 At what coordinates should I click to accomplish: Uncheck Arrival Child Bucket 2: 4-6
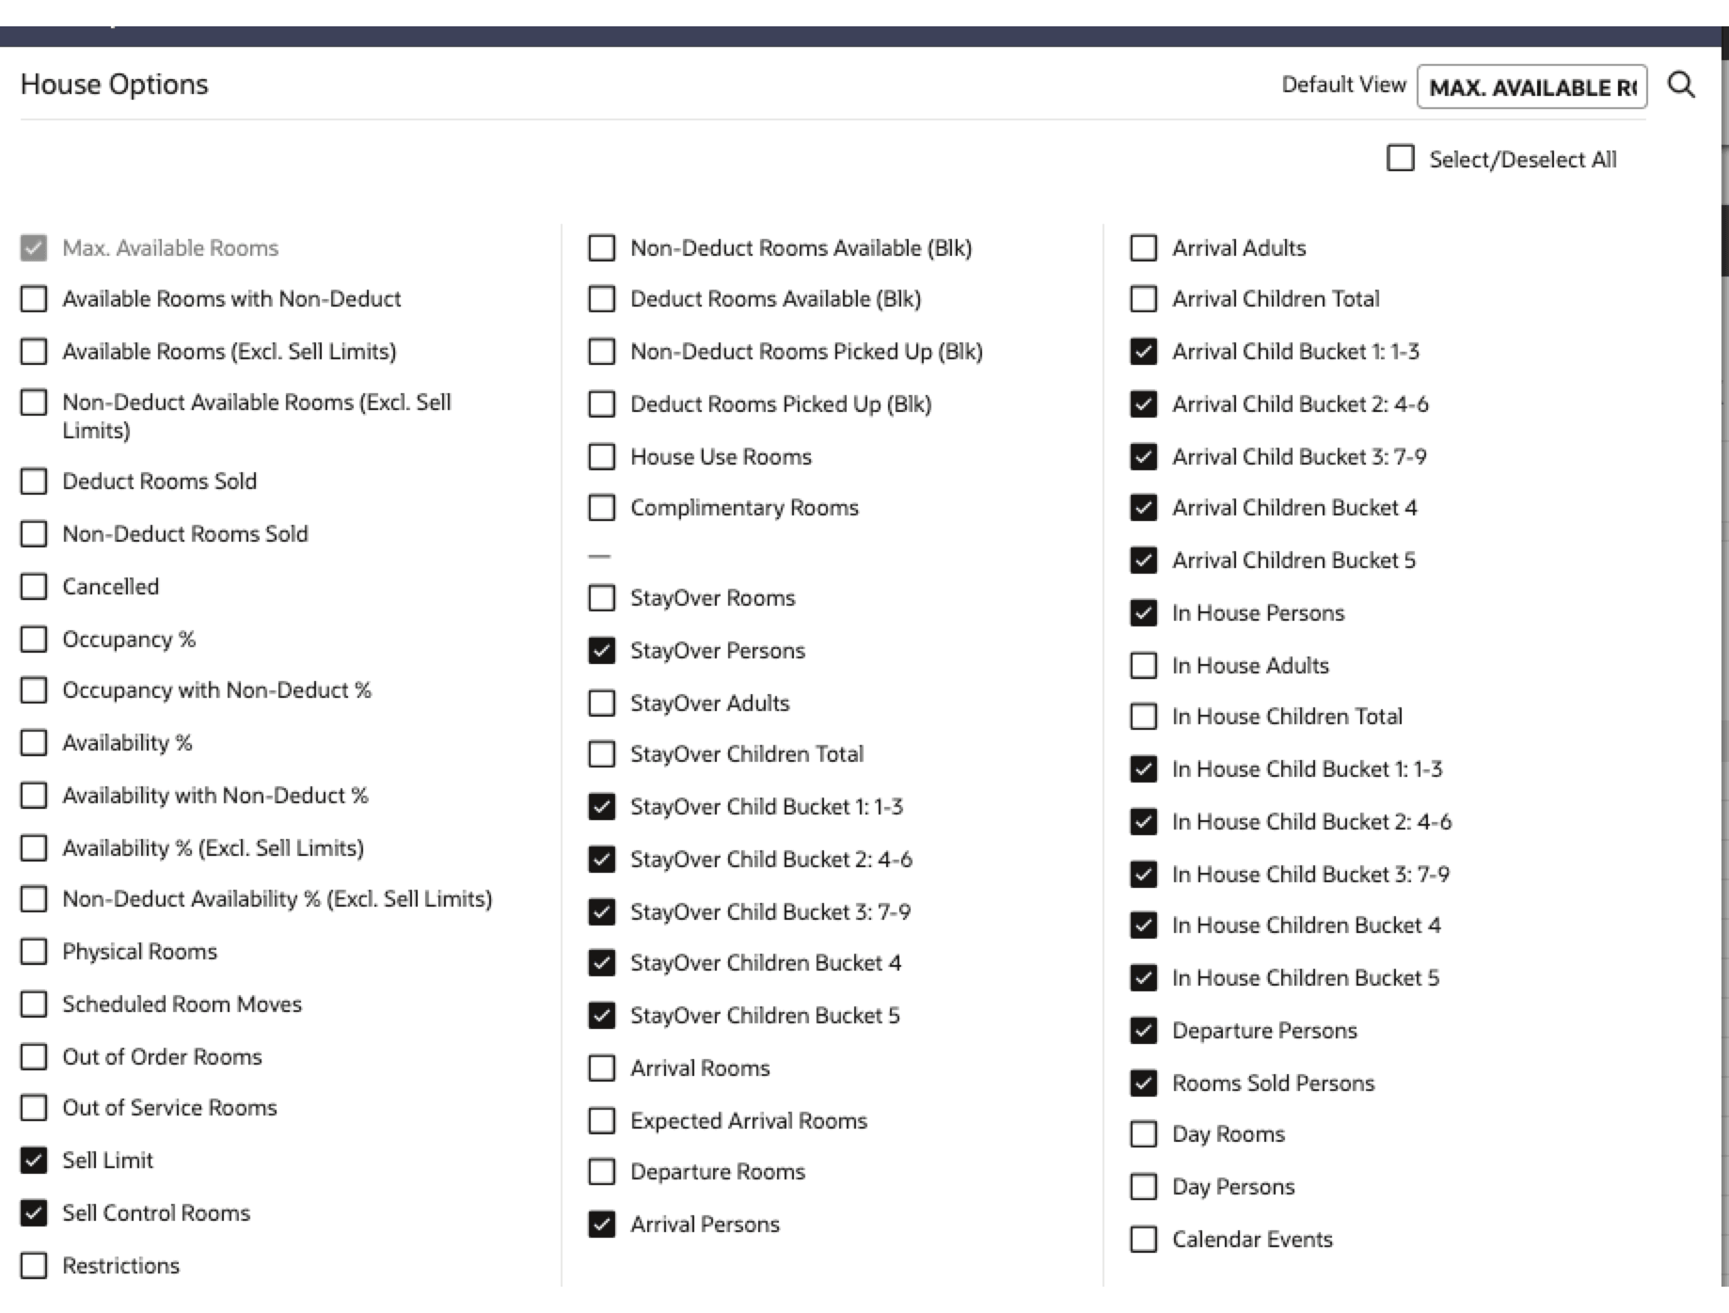(x=1144, y=404)
